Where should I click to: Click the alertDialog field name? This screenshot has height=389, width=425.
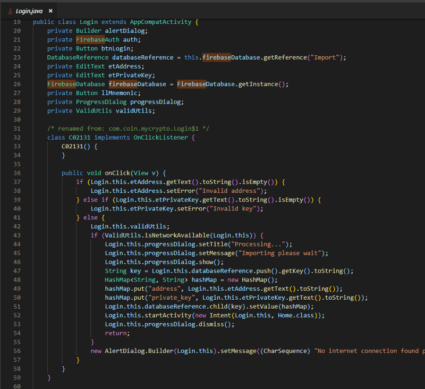(x=125, y=31)
